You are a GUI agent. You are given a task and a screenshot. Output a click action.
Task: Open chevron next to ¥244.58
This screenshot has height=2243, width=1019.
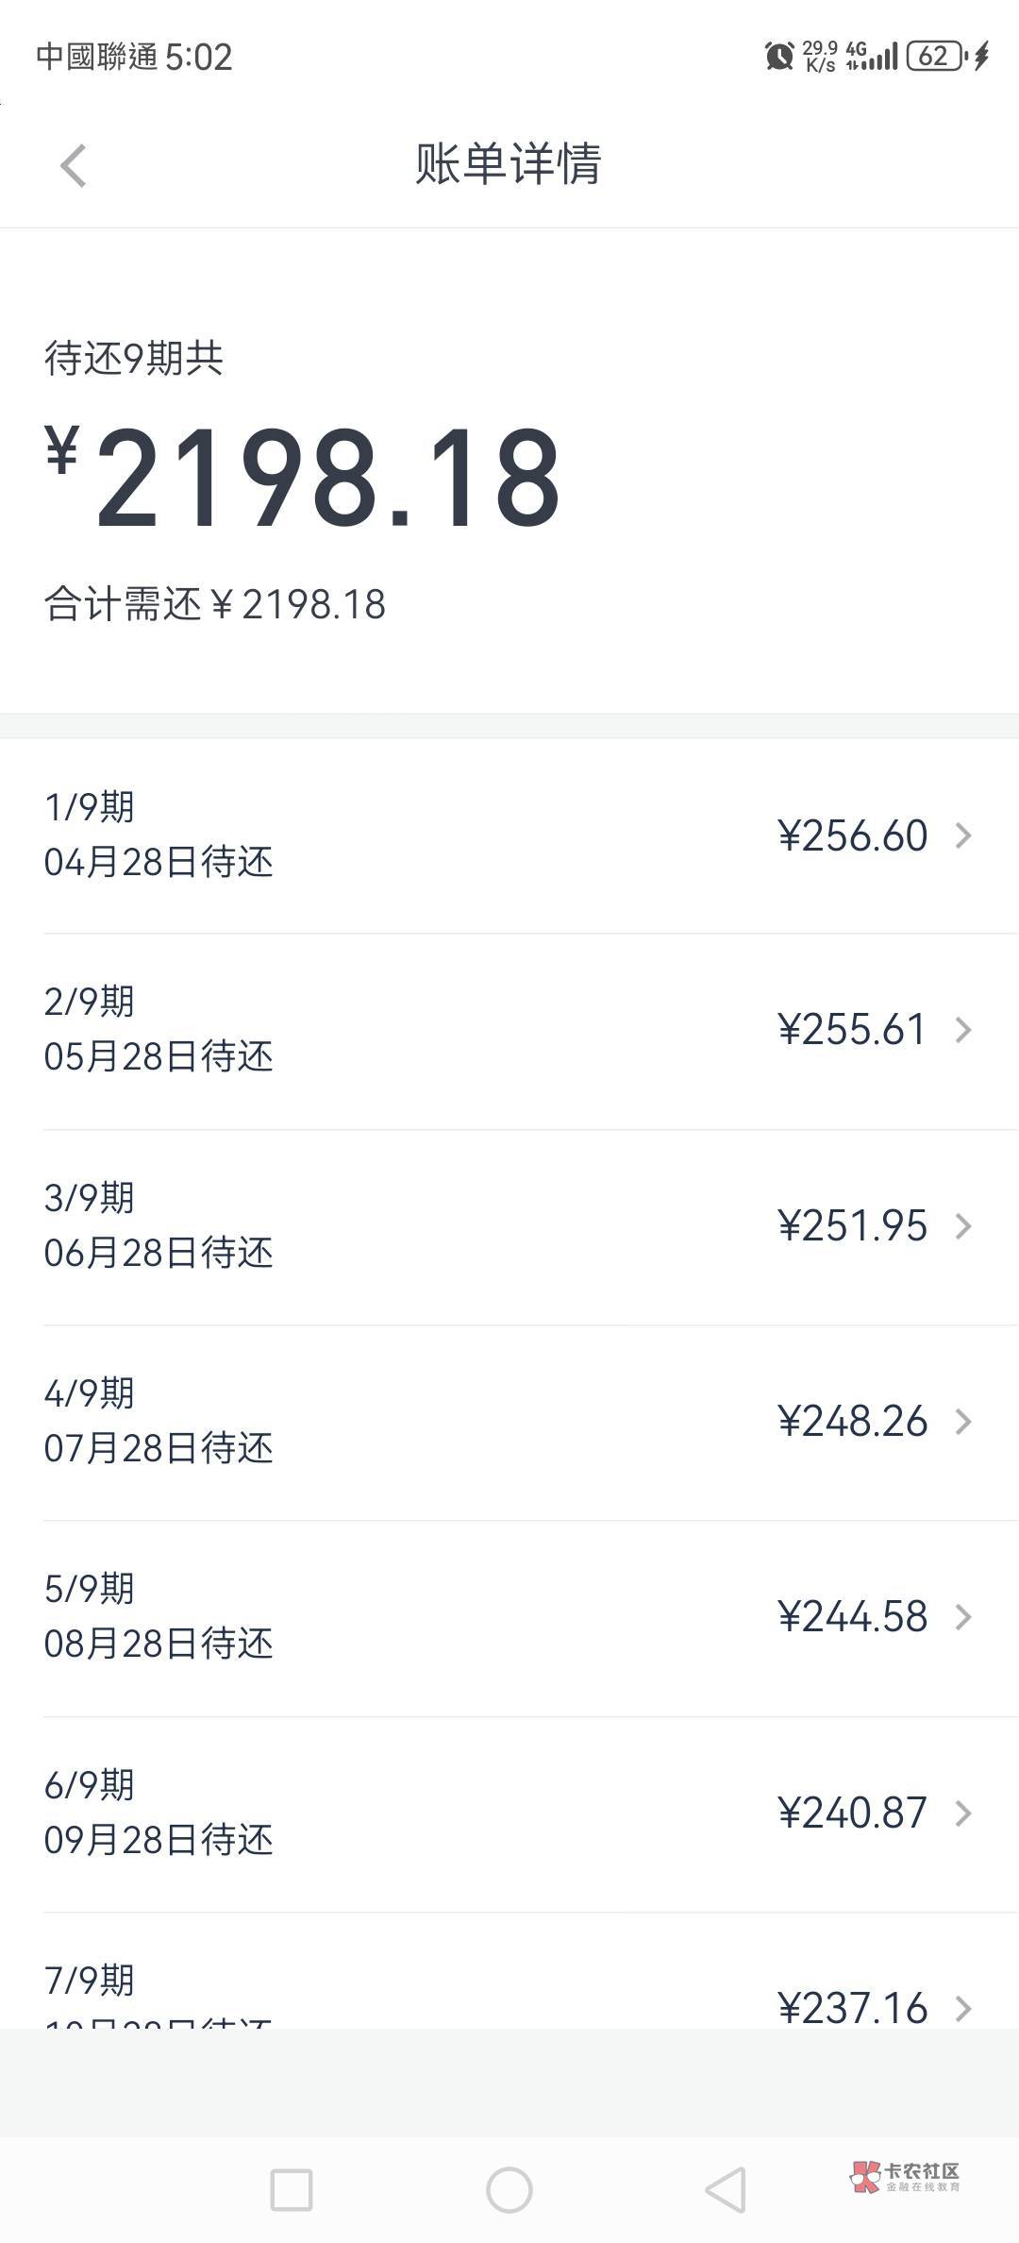tap(963, 1617)
